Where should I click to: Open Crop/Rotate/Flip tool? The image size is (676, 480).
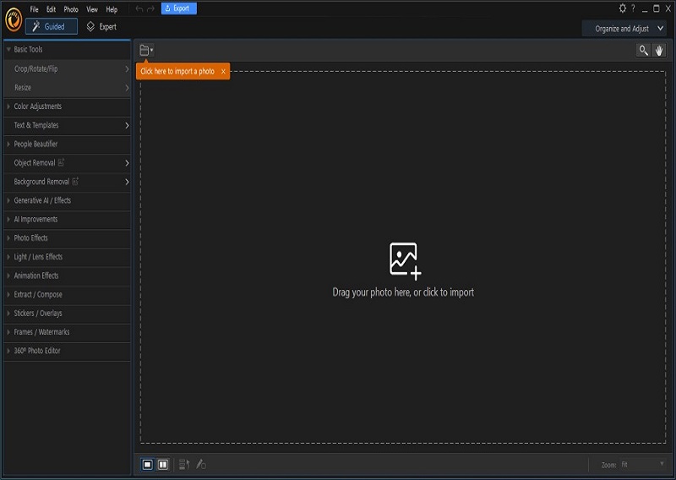tap(68, 68)
